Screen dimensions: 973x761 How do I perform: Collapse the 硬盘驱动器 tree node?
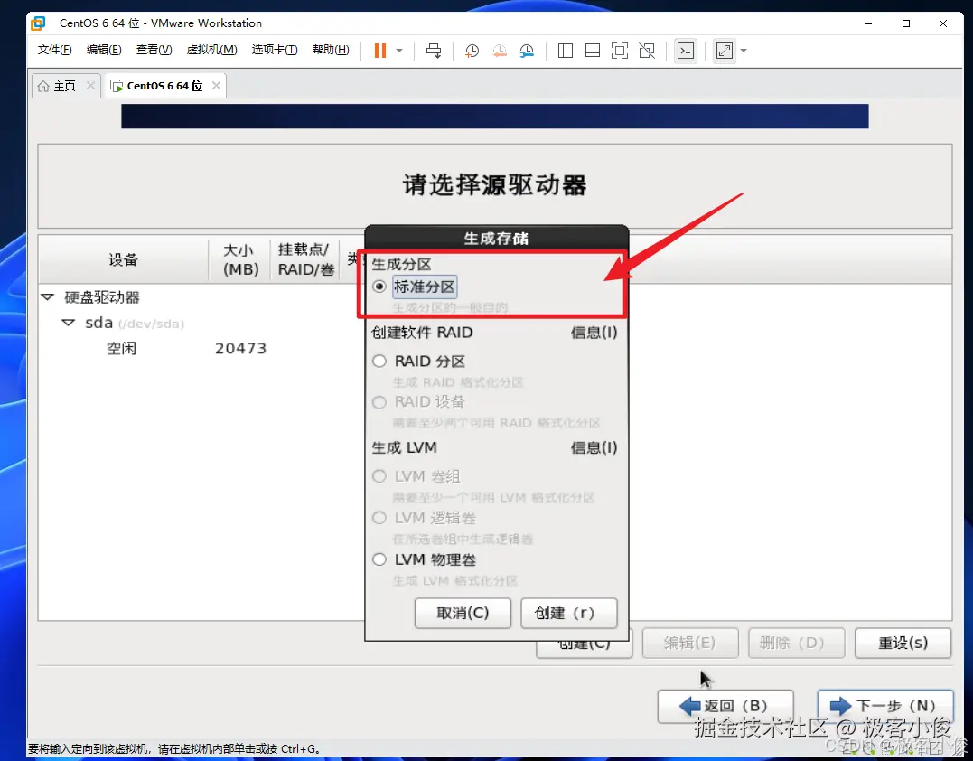pos(47,297)
